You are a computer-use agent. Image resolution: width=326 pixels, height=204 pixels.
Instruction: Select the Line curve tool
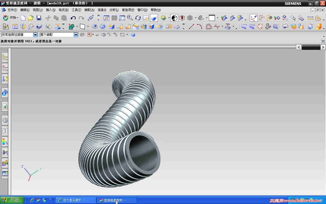pos(191,27)
